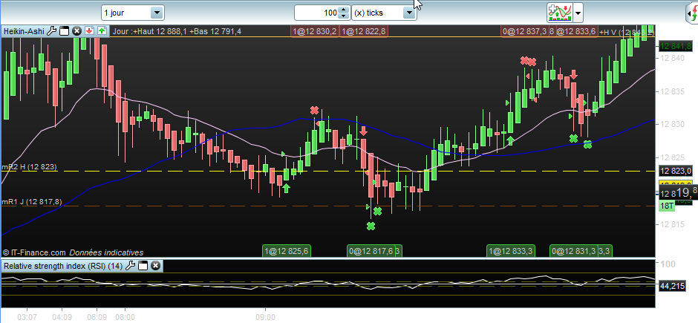Click the sell order label 1@12 822,8
Screen dimensions: 698x323
364,31
